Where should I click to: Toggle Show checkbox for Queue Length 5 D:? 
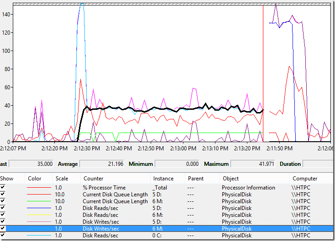click(3, 194)
